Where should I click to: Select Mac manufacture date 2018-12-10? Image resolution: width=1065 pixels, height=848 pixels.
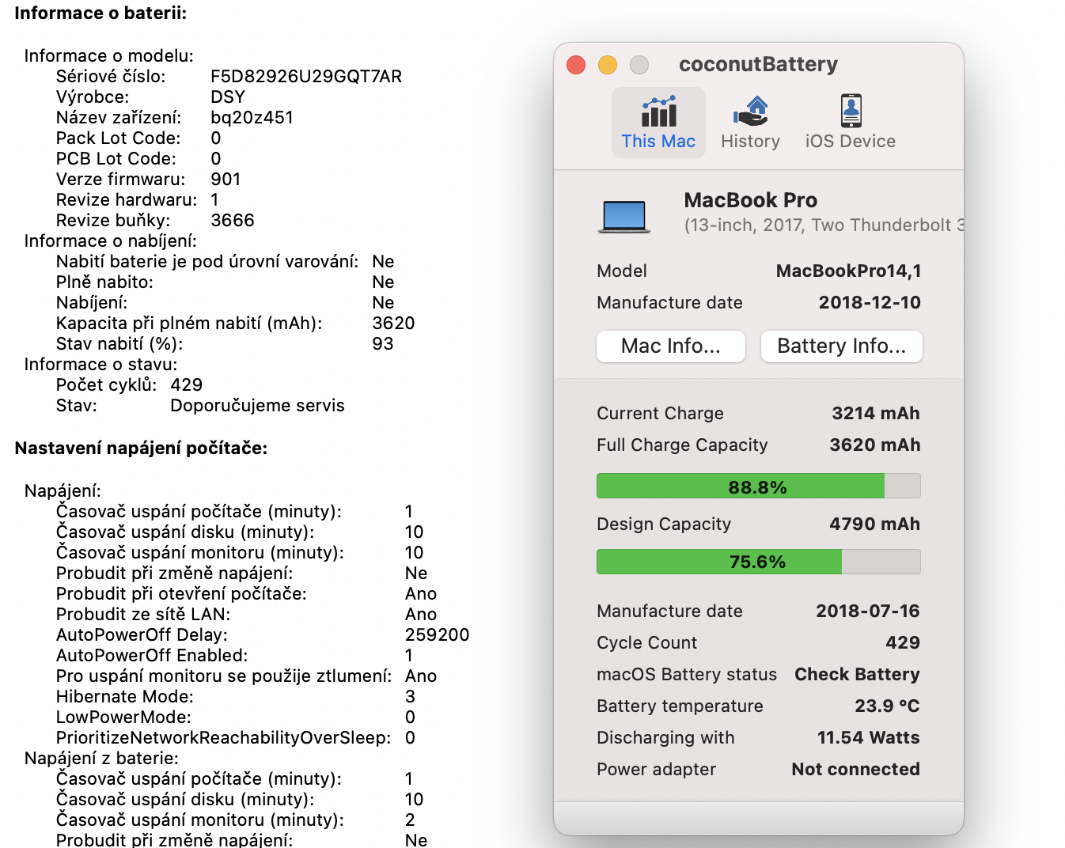click(x=870, y=302)
